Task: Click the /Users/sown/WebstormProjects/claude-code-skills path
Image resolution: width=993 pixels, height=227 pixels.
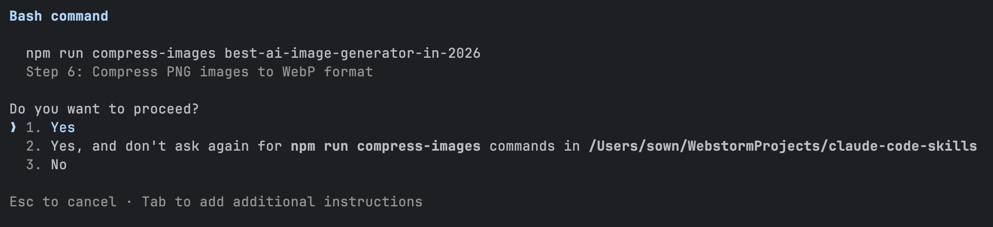Action: [783, 147]
